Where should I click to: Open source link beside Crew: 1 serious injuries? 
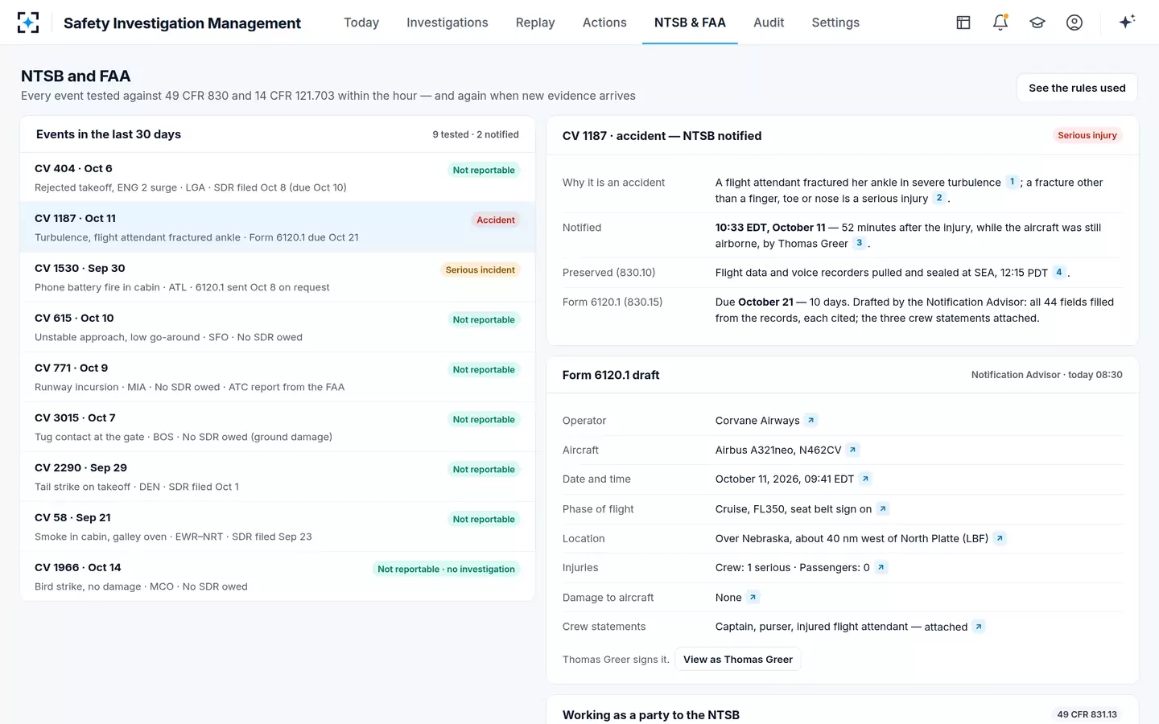(x=881, y=567)
